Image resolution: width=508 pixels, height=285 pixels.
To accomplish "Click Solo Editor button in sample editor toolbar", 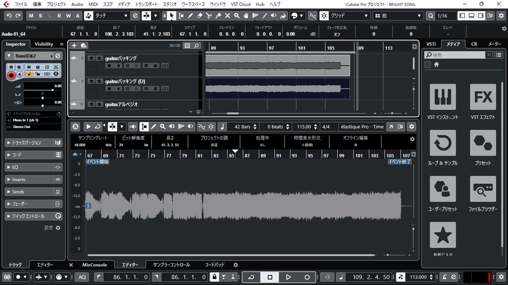I will [75, 126].
